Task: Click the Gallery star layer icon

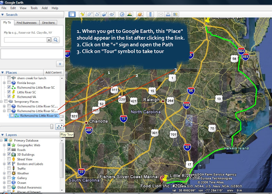Action: pyautogui.click(x=14, y=178)
